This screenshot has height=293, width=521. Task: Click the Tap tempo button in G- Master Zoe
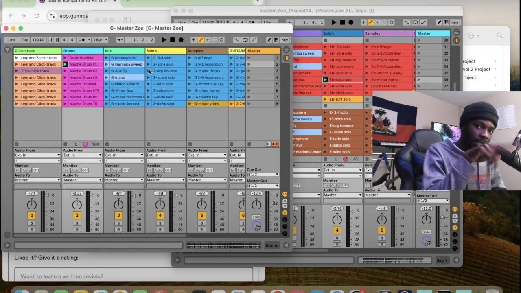click(x=25, y=40)
